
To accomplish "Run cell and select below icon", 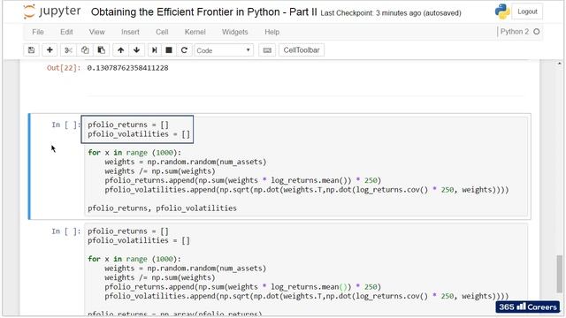I will pos(155,50).
